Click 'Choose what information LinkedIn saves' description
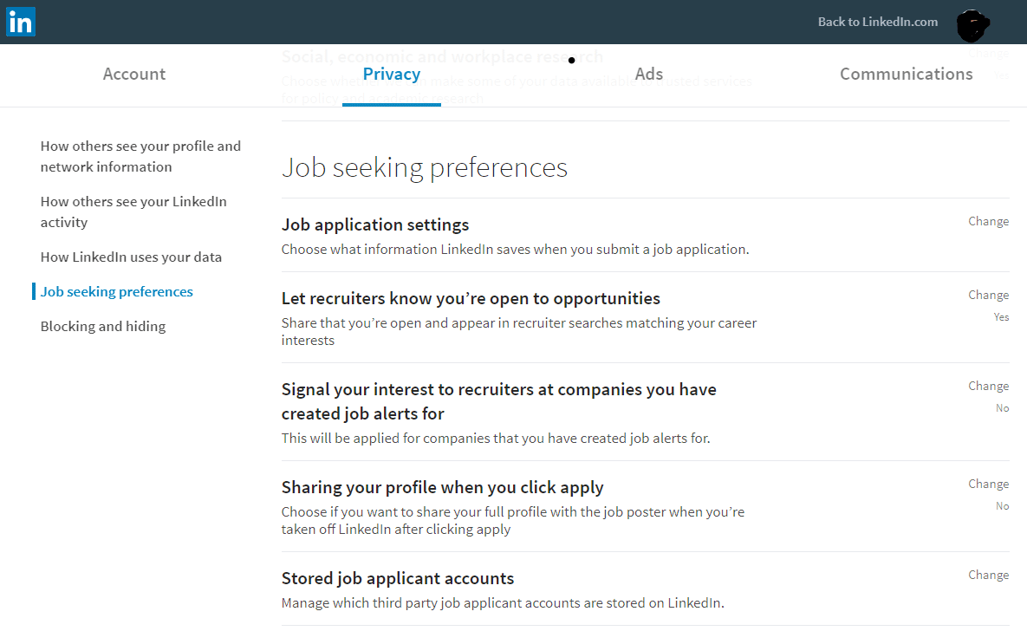The width and height of the screenshot is (1027, 631). tap(516, 249)
